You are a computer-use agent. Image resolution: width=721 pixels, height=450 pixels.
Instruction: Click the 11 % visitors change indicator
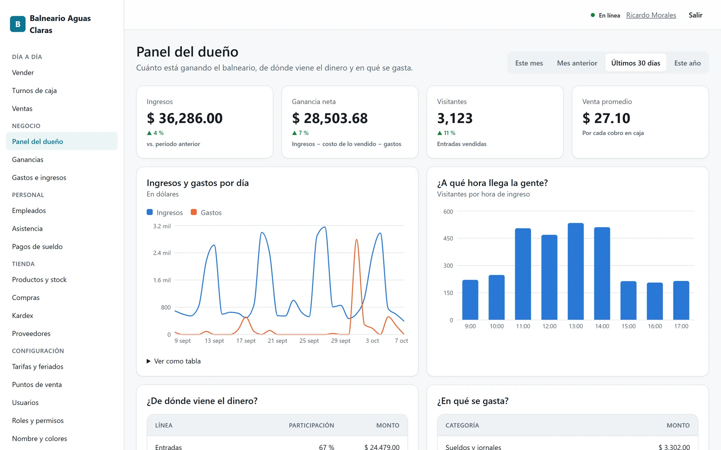tap(446, 133)
